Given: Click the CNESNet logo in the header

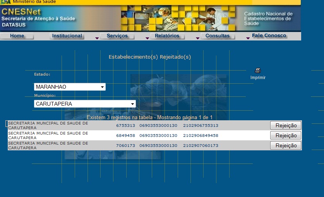Looking at the screenshot, I should coord(21,12).
